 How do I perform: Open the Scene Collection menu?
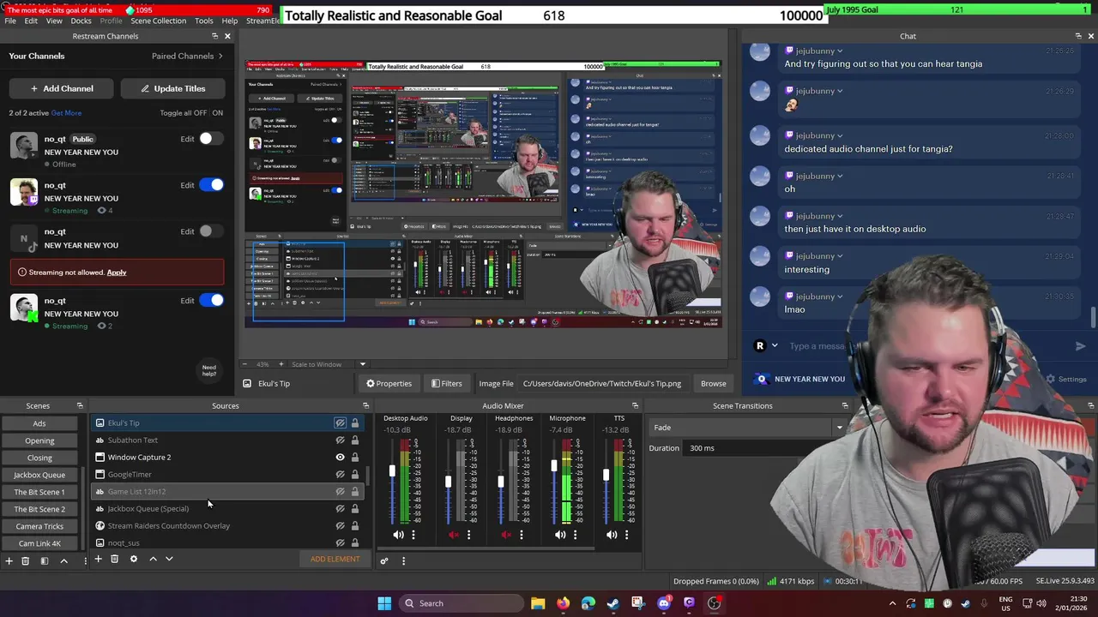point(158,21)
